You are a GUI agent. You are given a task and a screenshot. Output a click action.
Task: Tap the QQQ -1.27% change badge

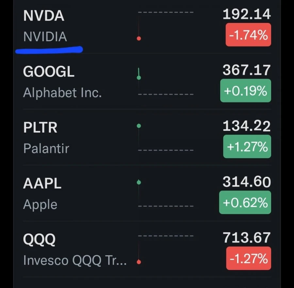coord(249,258)
